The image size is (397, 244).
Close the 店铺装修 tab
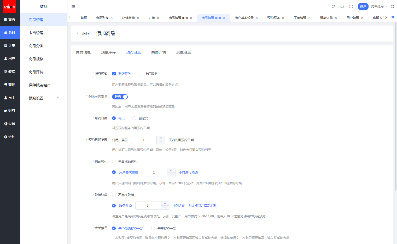(x=138, y=18)
